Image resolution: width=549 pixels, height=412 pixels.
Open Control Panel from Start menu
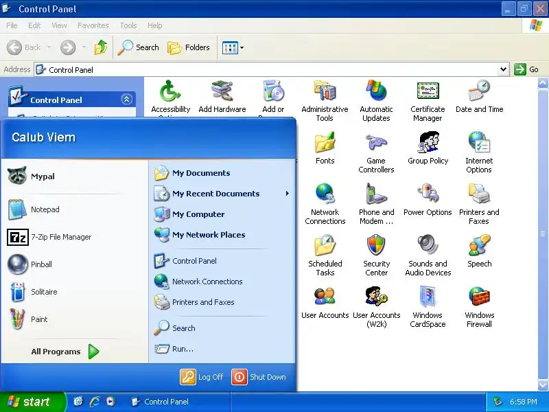222,261
